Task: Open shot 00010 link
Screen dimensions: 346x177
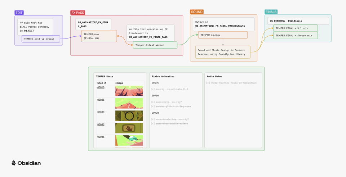Action: coord(101,87)
